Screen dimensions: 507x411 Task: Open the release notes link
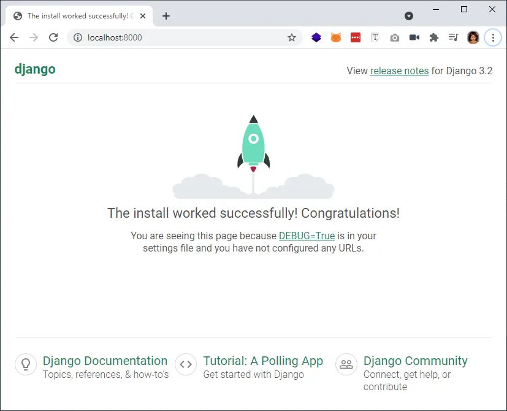[x=399, y=71]
